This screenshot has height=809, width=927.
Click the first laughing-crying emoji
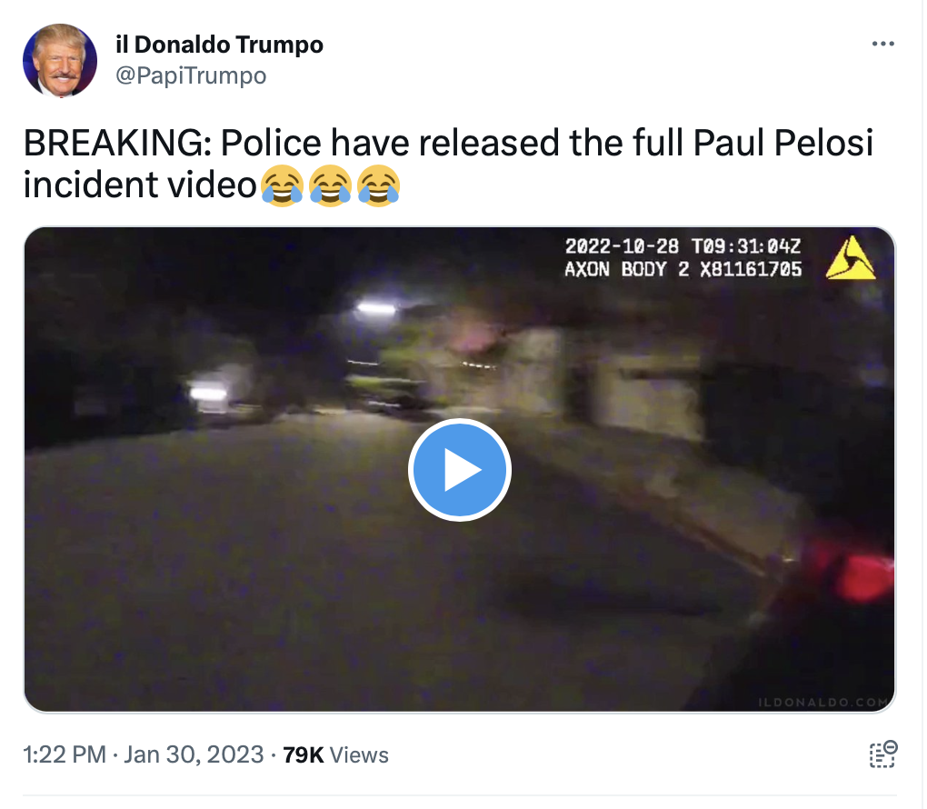(x=282, y=185)
